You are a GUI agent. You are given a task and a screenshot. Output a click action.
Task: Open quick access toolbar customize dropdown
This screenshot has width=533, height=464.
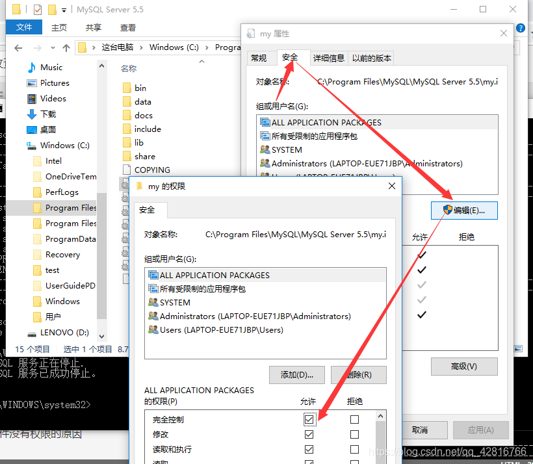(64, 10)
